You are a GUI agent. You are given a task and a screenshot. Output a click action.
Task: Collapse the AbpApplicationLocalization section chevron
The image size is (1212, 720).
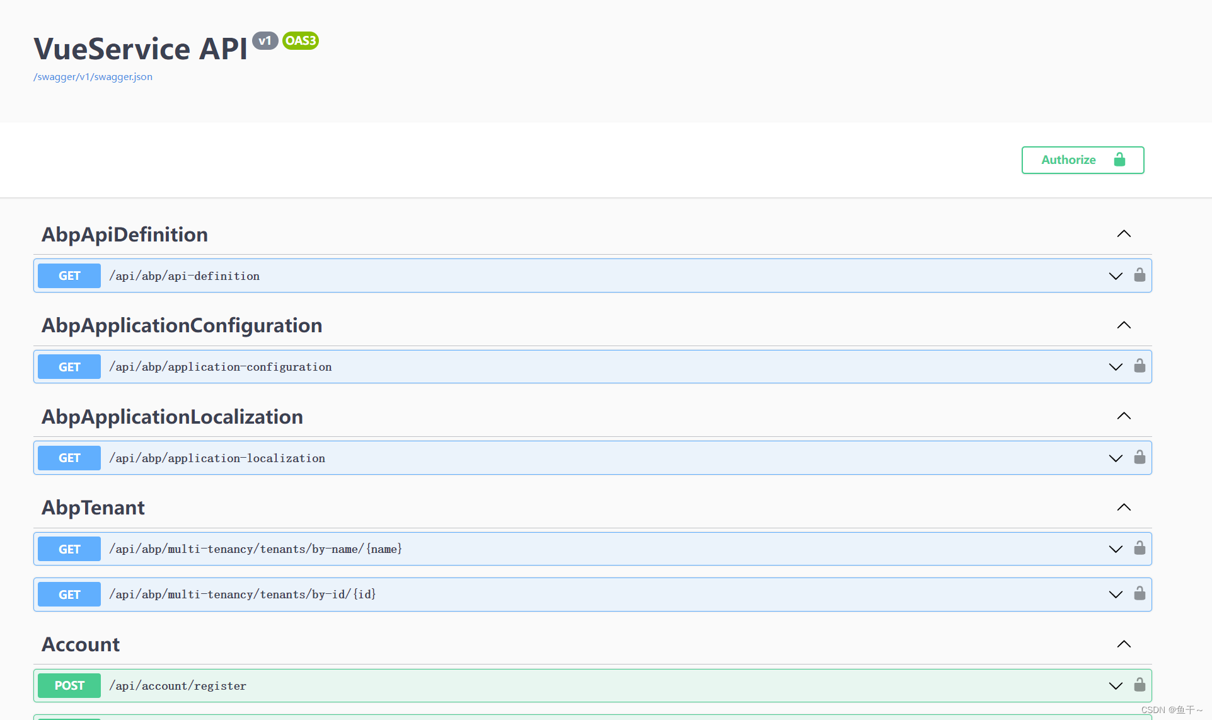(1124, 416)
